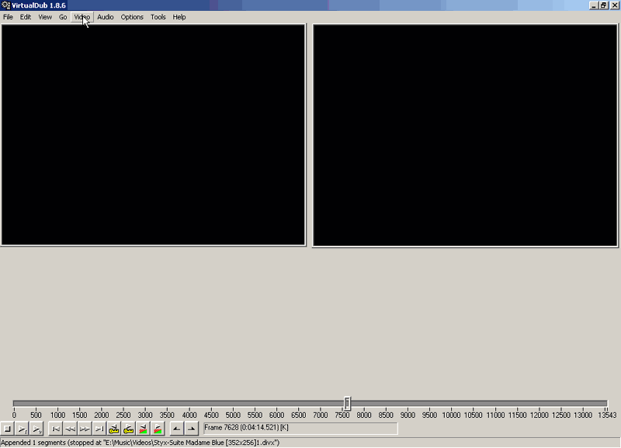Step forward one frame

(x=85, y=429)
